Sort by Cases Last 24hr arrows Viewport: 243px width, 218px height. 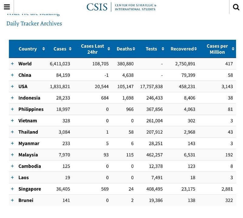pos(109,49)
